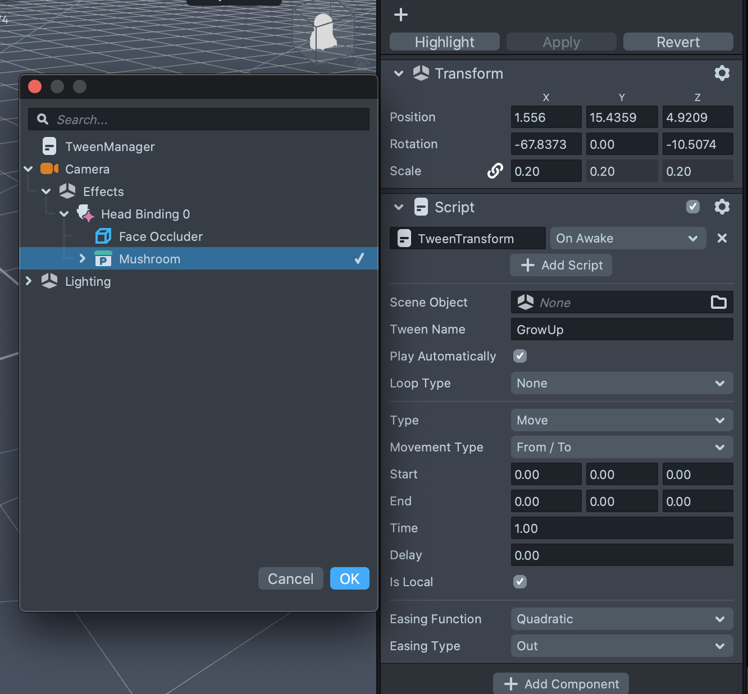
Task: Open the Loop Type dropdown
Action: click(x=622, y=383)
